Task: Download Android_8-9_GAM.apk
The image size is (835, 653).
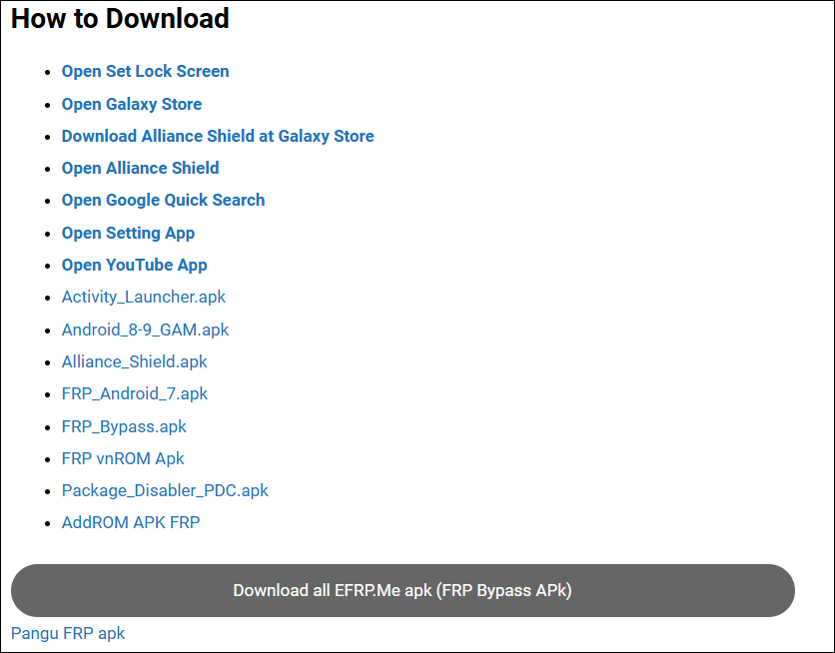Action: (x=145, y=329)
